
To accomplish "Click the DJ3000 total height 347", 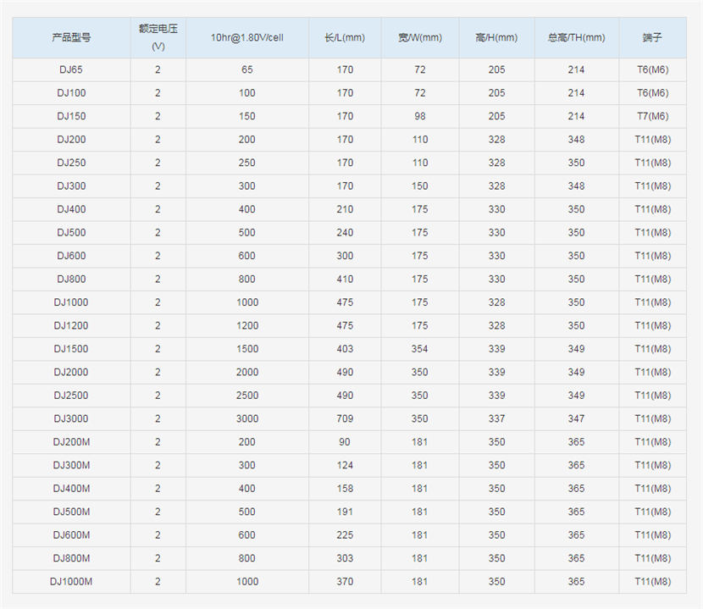I will [x=576, y=419].
